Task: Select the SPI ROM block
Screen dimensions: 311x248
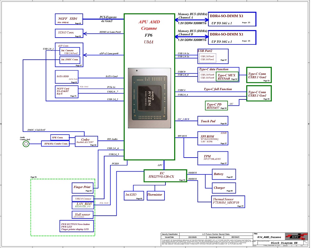Action: tap(213, 138)
